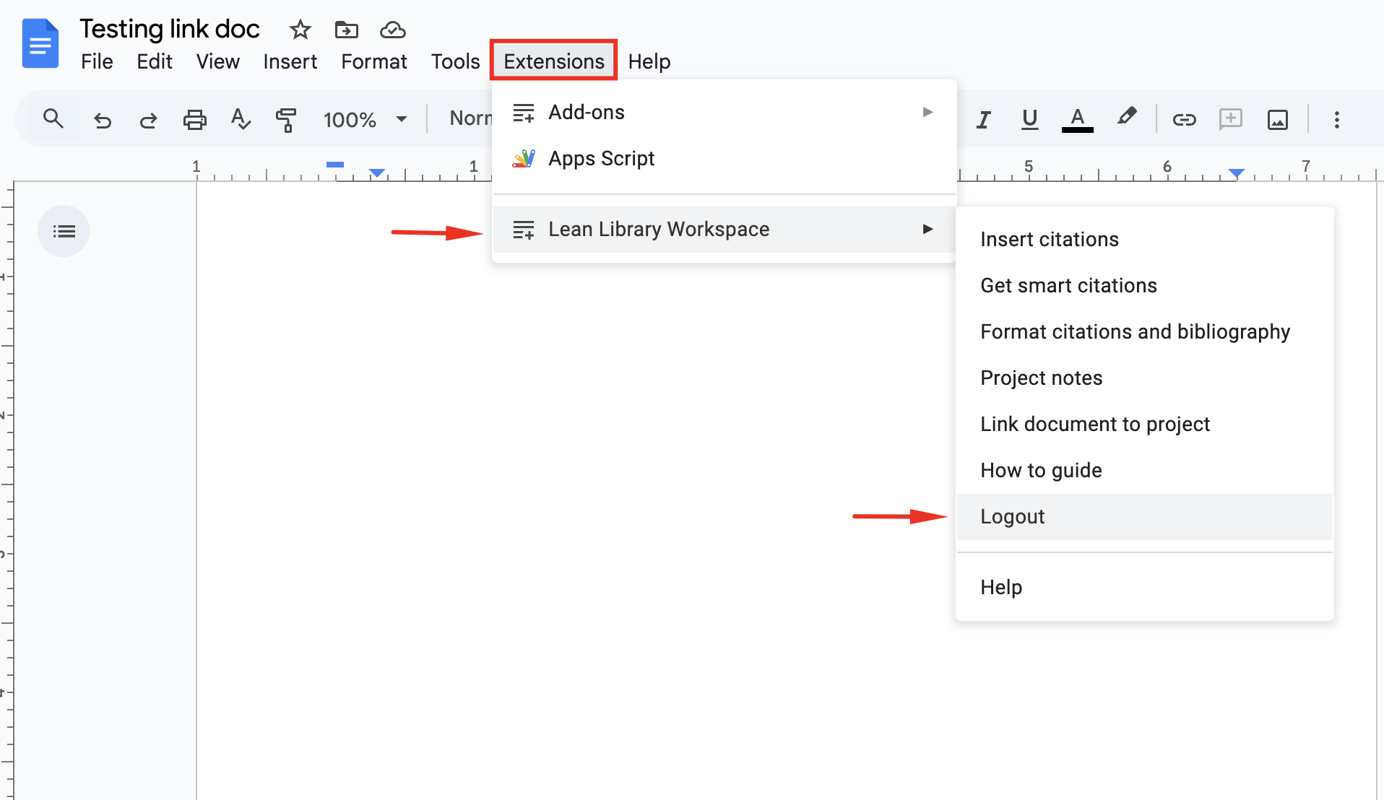This screenshot has height=800, width=1384.
Task: Adjust the left indent ruler marker
Action: [x=377, y=173]
